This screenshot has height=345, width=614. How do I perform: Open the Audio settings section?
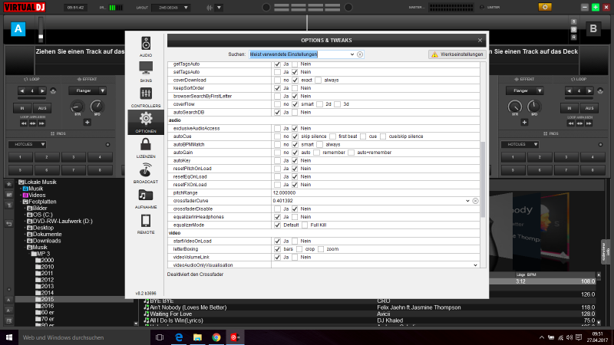click(x=146, y=46)
